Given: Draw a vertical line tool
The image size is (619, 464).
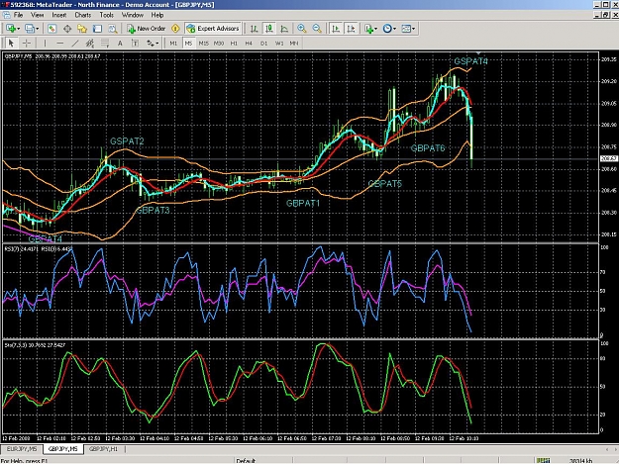Looking at the screenshot, I should click(45, 43).
